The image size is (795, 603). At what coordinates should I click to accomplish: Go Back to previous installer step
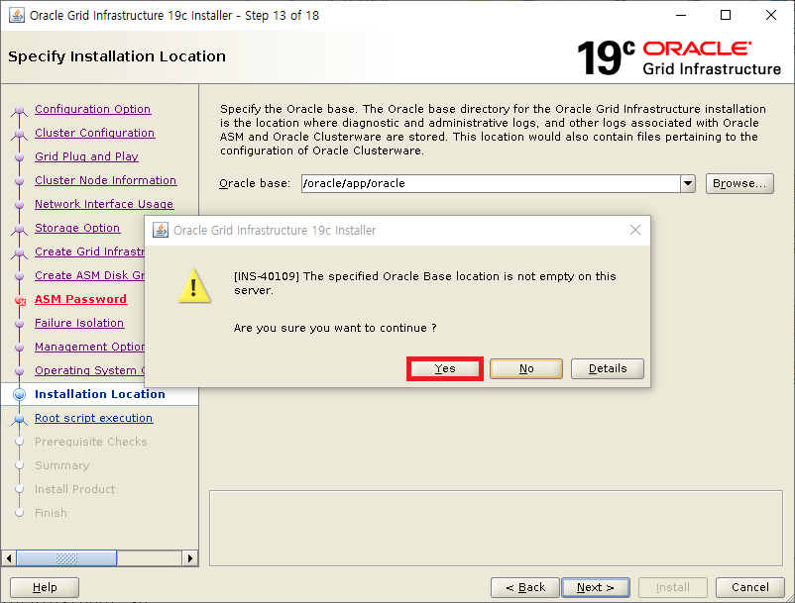[524, 587]
